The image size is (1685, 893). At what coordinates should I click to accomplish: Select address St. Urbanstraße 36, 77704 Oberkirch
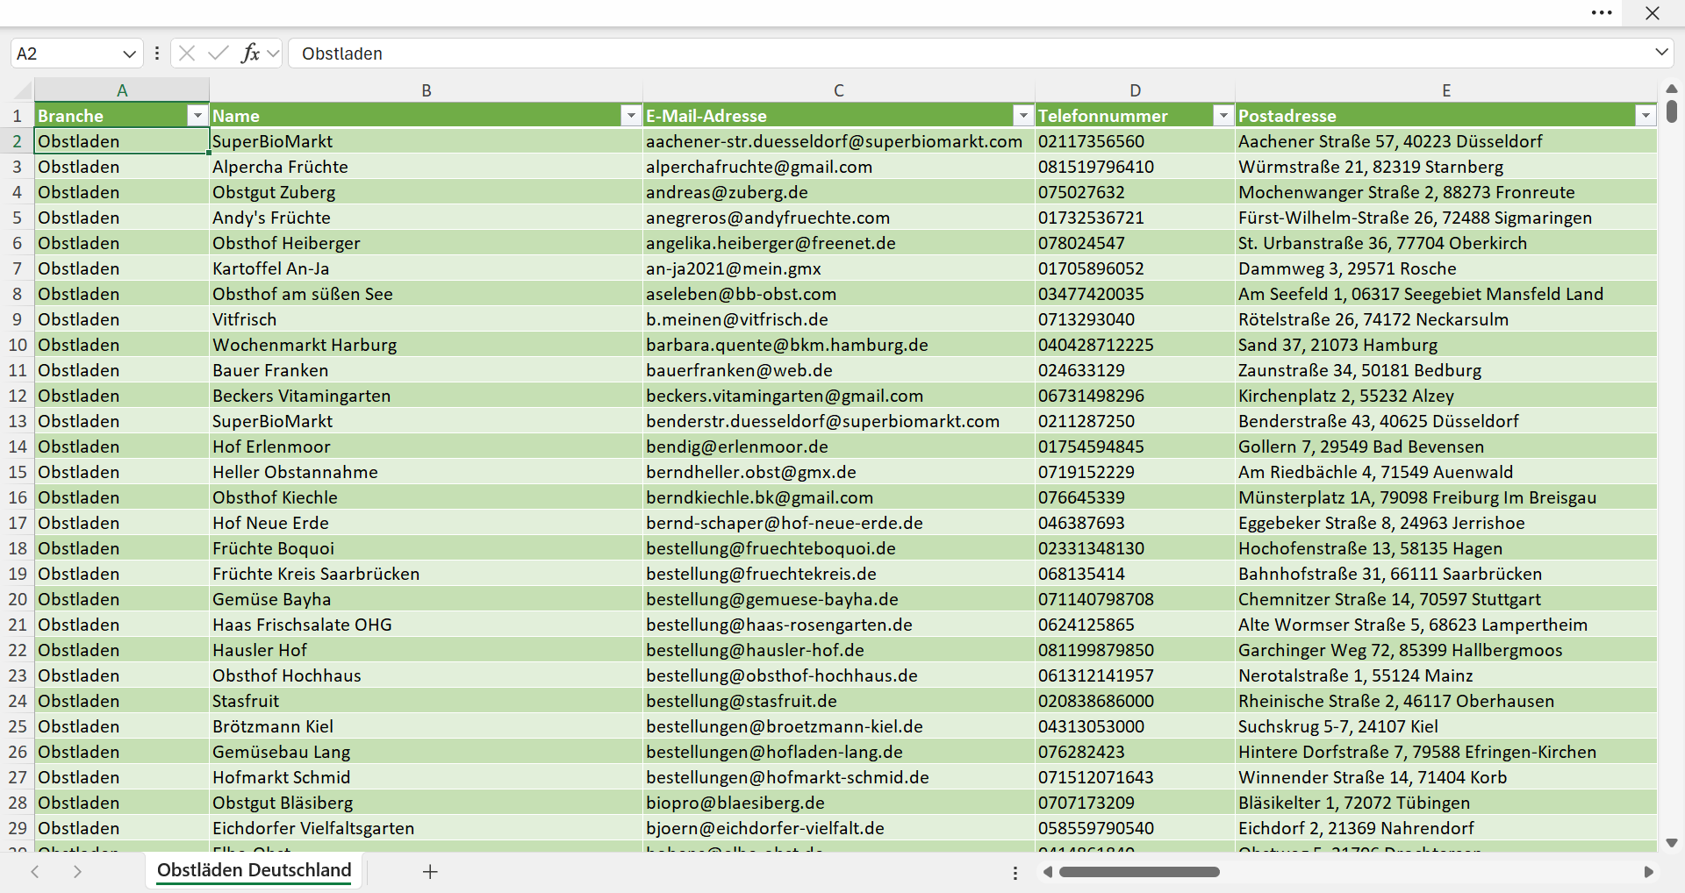pos(1446,243)
